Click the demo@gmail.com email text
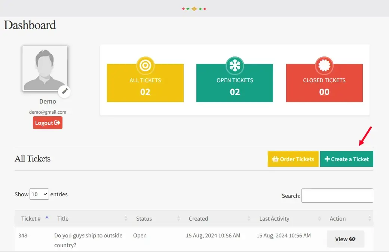Image resolution: width=389 pixels, height=252 pixels. [48, 112]
